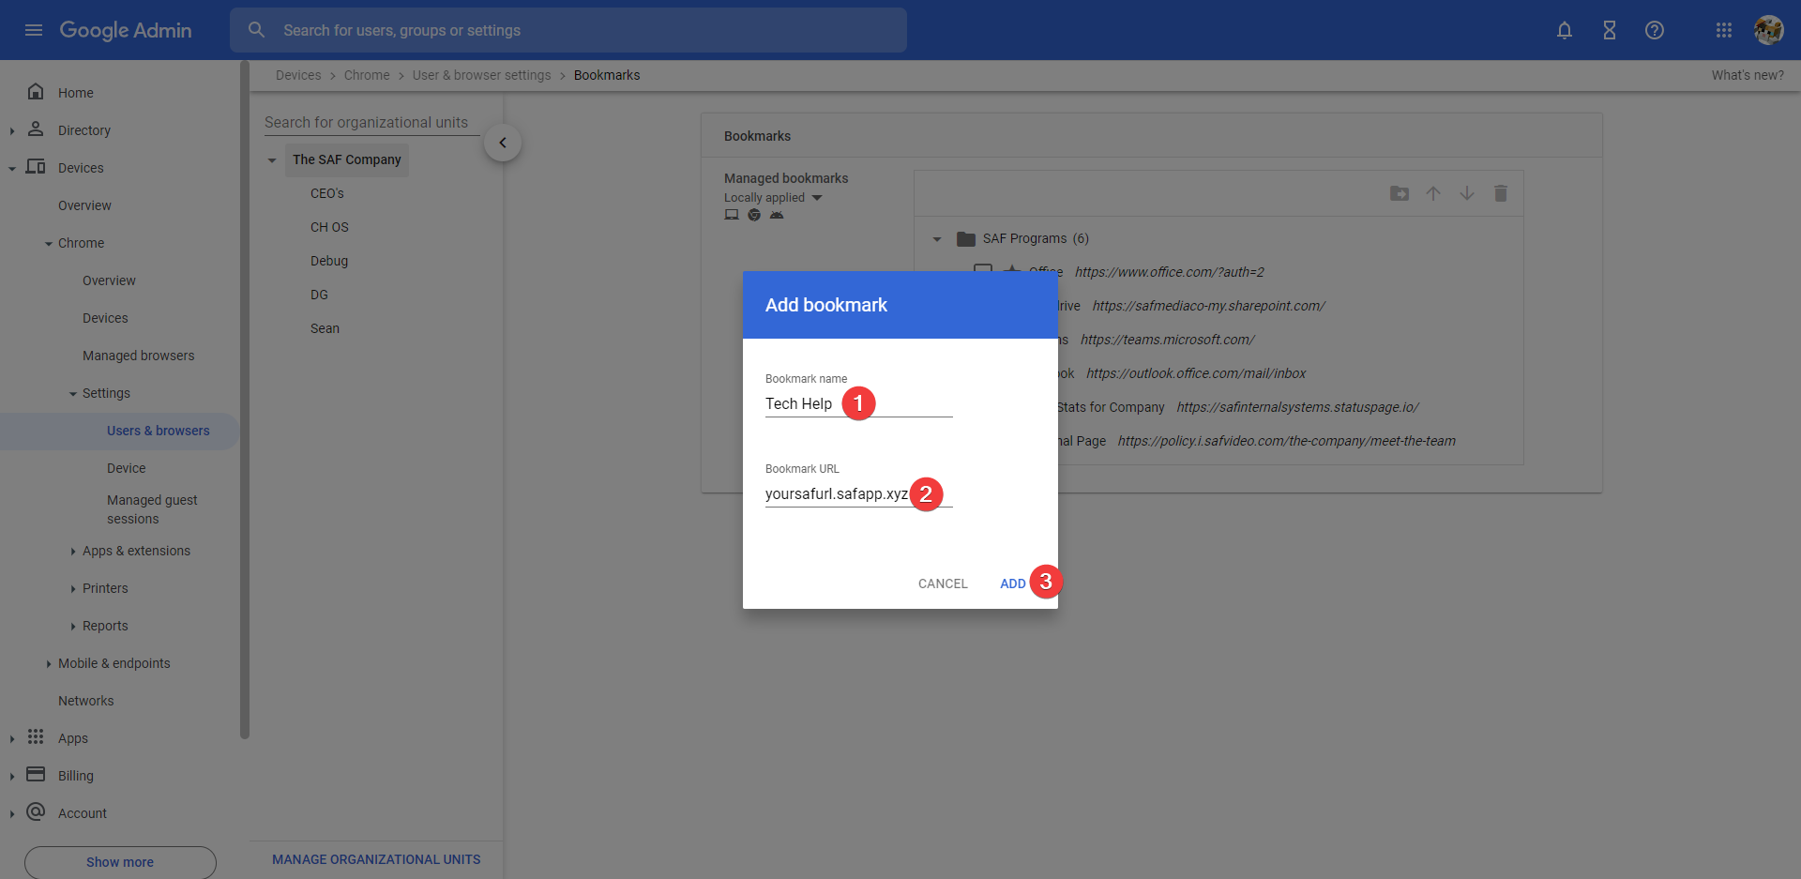Collapse the organizational units panel
The height and width of the screenshot is (879, 1801).
[503, 143]
